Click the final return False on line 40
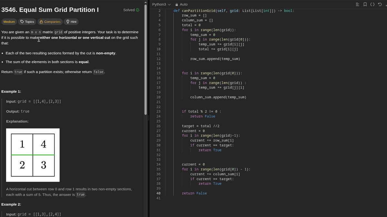Screen dimensions: 387x217 pyautogui.click(x=194, y=193)
